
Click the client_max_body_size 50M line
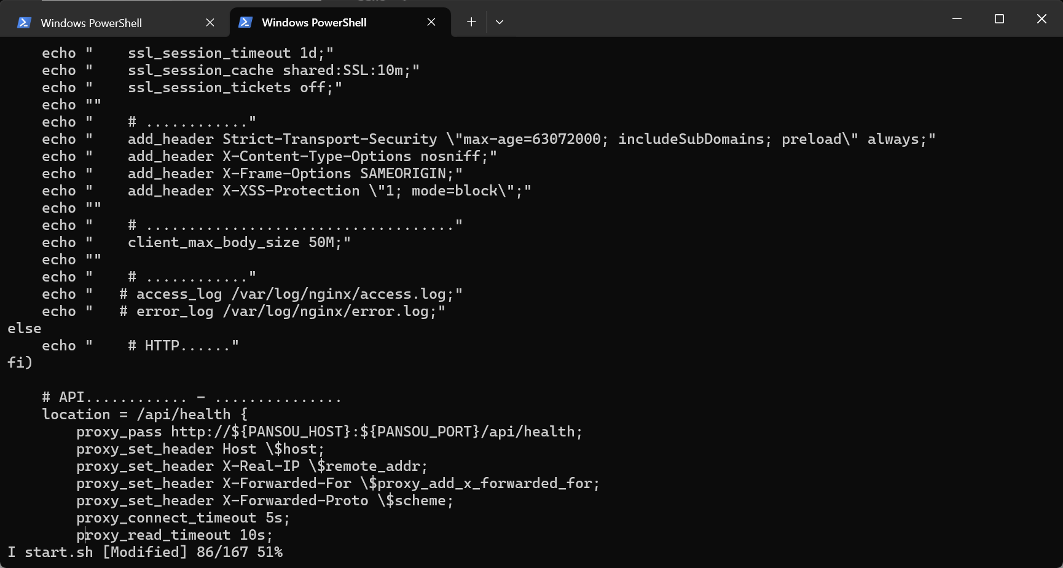tap(197, 242)
